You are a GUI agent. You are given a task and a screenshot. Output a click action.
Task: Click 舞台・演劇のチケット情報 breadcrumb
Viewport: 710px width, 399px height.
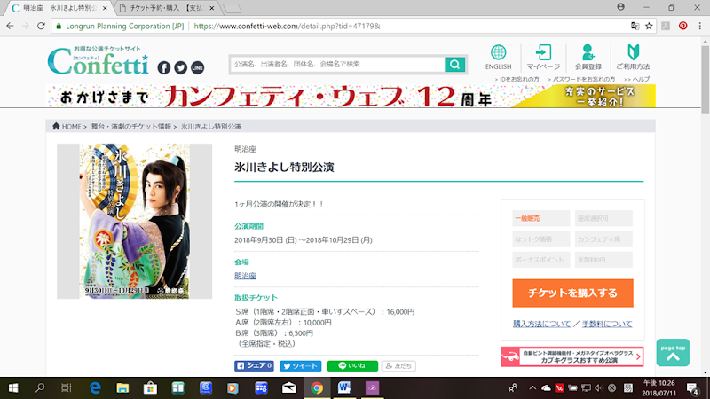click(130, 126)
